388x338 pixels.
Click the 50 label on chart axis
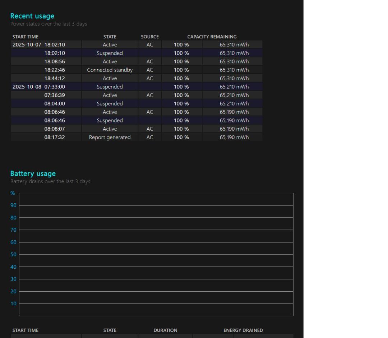(14, 255)
